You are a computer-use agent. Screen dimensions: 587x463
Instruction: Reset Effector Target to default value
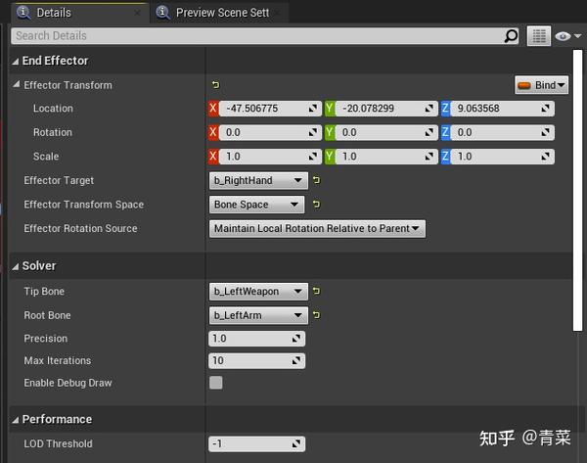(317, 180)
